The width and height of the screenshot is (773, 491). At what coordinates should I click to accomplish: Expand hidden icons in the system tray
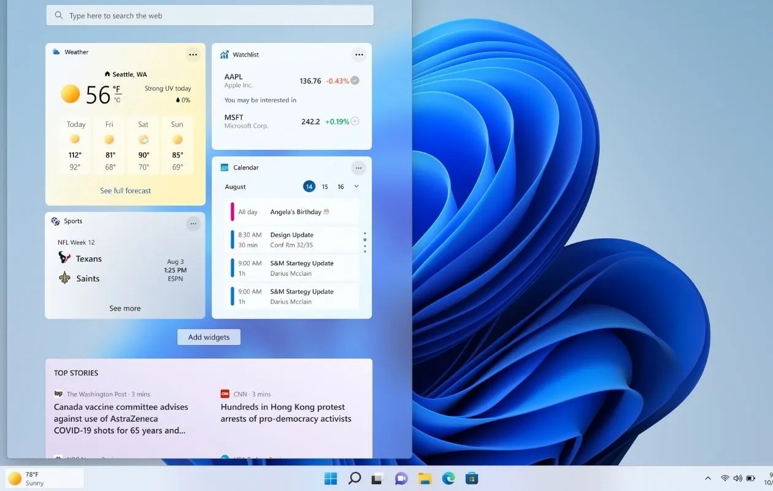pyautogui.click(x=707, y=477)
